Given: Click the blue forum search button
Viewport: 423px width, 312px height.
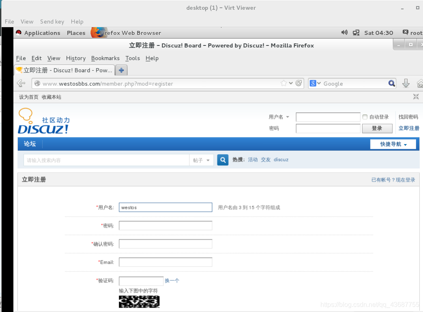Looking at the screenshot, I should click(223, 160).
